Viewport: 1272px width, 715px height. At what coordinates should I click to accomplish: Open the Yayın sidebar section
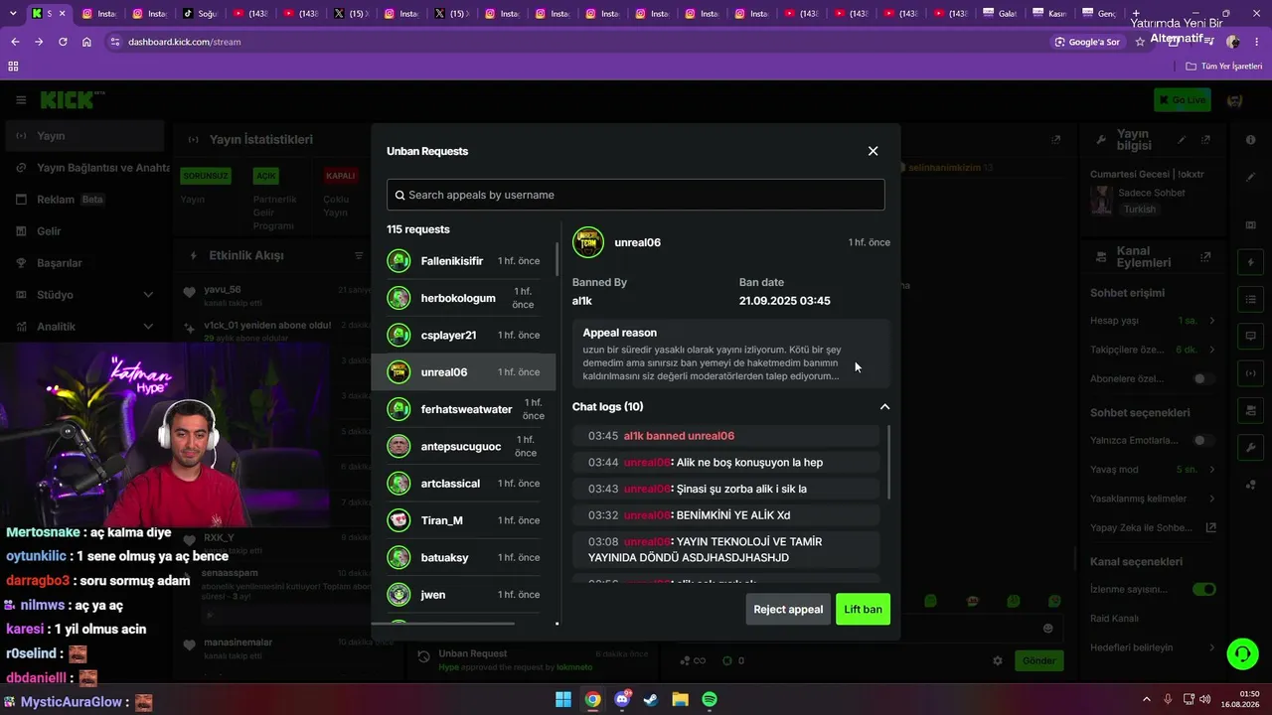[84, 136]
